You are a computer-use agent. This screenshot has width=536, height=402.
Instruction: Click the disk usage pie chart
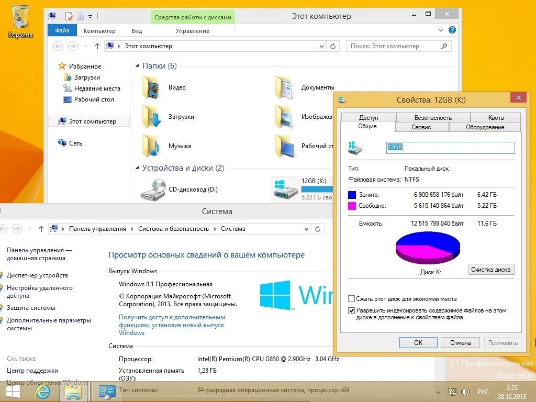[428, 248]
